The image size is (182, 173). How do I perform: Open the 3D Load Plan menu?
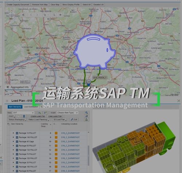[60, 120]
